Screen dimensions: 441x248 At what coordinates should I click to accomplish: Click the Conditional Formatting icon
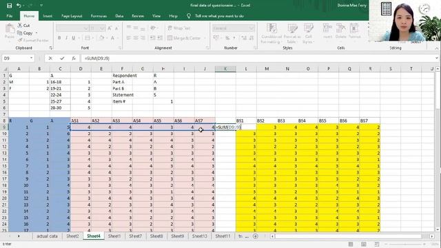pyautogui.click(x=271, y=29)
